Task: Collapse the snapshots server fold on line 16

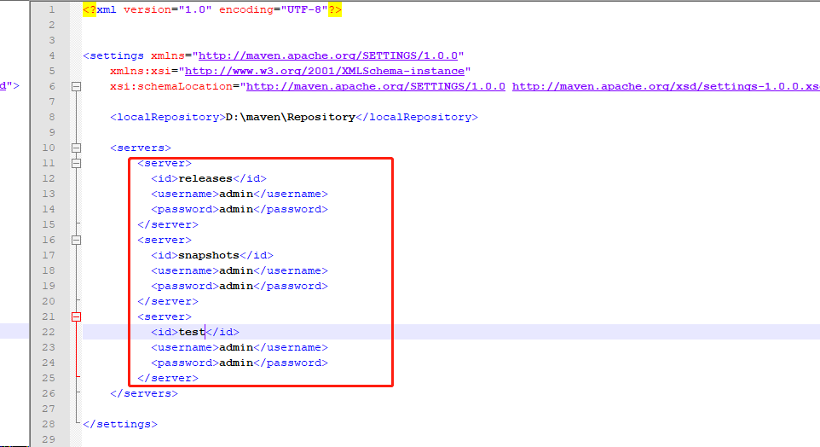Action: (x=77, y=241)
